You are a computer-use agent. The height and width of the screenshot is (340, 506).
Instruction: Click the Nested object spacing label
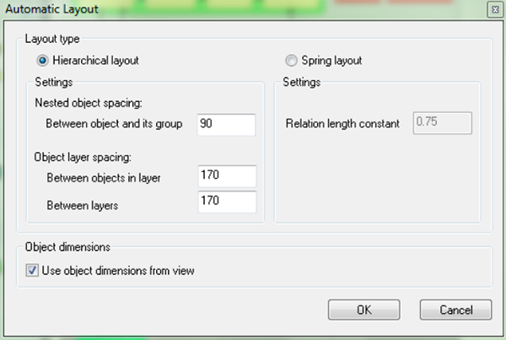[89, 103]
